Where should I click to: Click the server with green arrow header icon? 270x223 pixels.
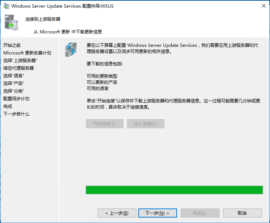[x=11, y=23]
